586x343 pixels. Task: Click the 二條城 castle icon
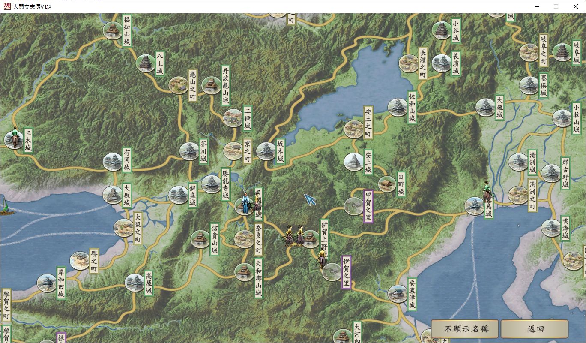pyautogui.click(x=233, y=118)
